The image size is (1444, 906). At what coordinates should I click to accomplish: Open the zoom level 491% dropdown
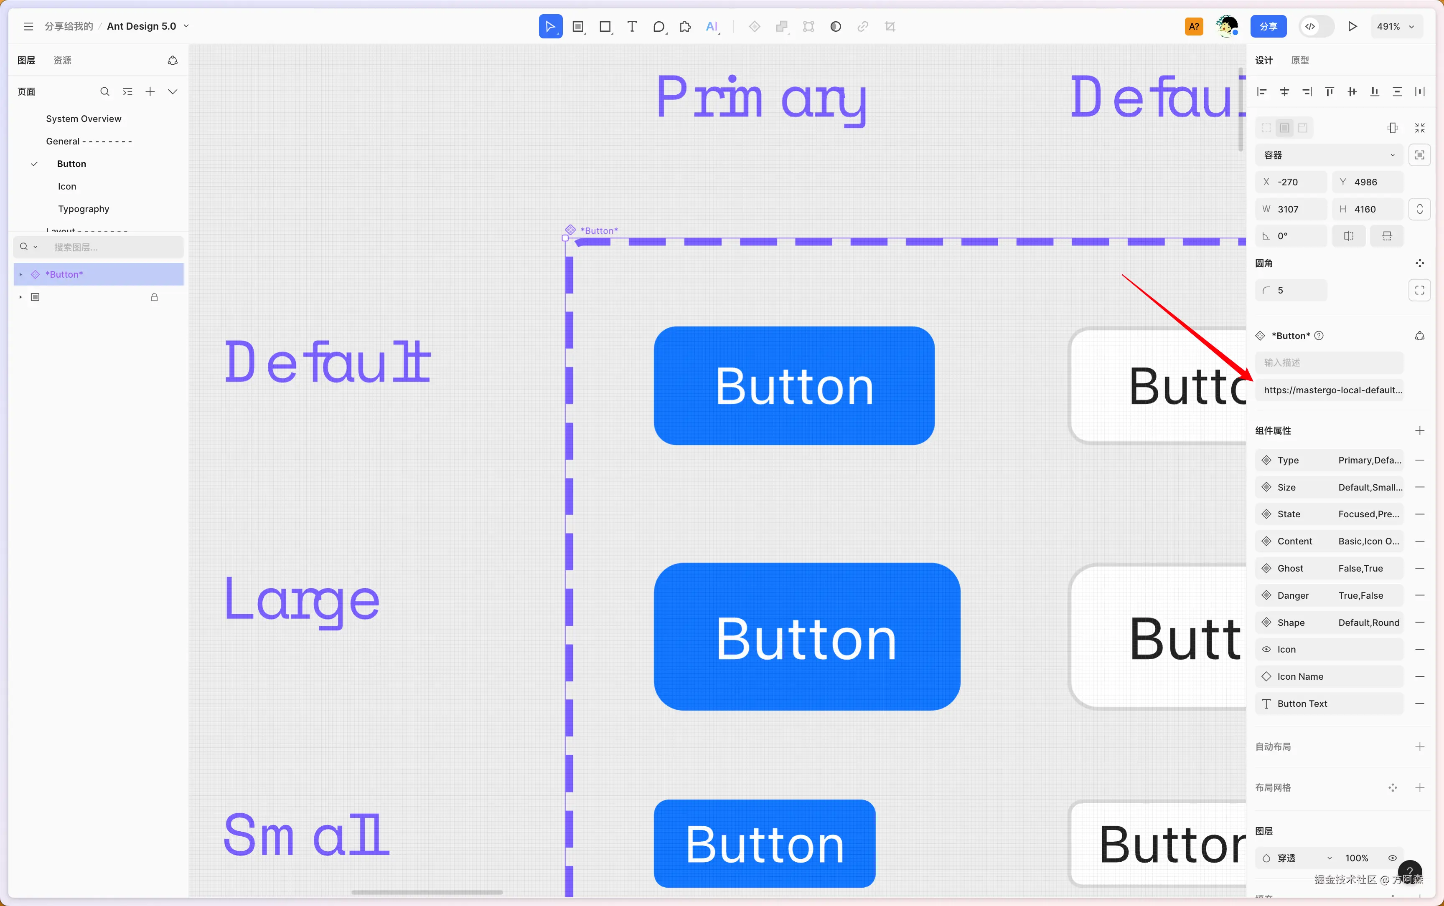(x=1396, y=26)
